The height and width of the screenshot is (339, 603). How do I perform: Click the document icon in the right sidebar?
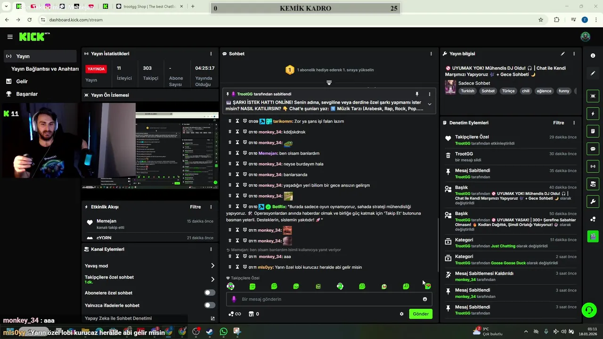[x=593, y=131]
